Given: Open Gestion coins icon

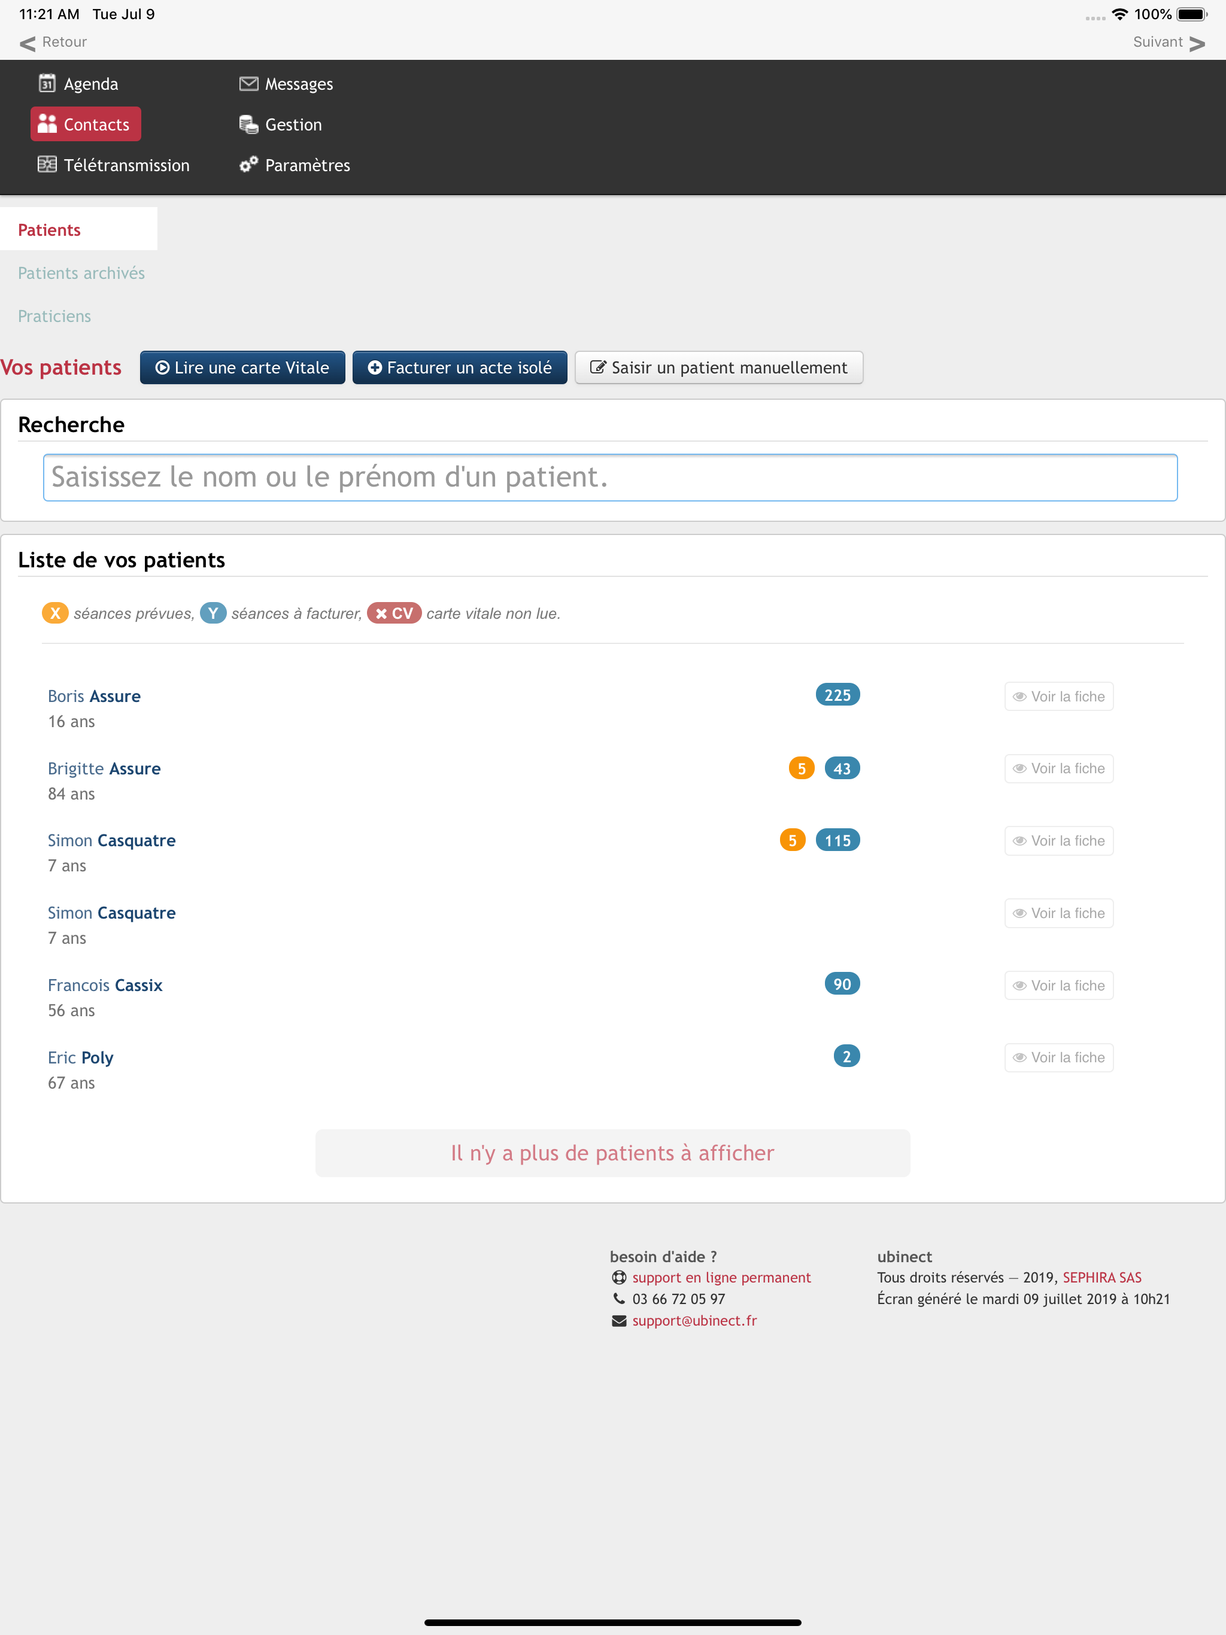Looking at the screenshot, I should 248,124.
